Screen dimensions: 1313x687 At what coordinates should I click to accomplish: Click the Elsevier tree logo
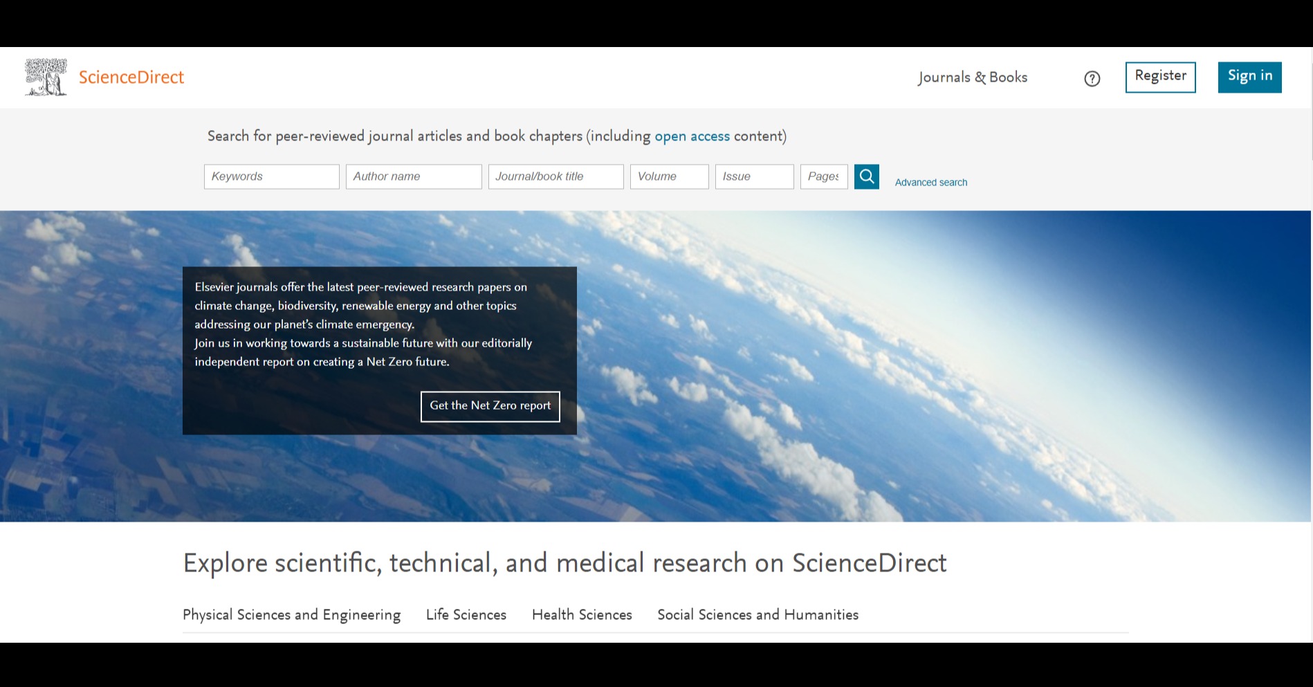(x=46, y=77)
